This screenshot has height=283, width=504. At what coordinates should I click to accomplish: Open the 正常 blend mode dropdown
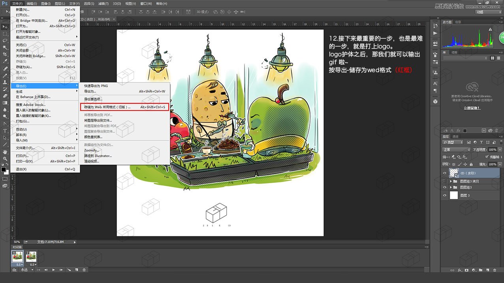point(456,150)
